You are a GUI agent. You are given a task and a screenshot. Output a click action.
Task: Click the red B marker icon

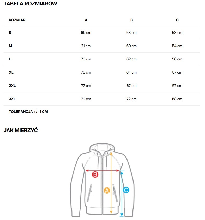95,175
